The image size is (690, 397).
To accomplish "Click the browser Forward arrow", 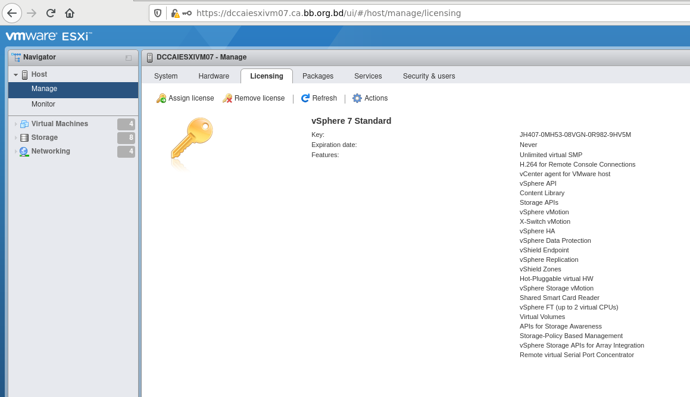I will tap(31, 13).
